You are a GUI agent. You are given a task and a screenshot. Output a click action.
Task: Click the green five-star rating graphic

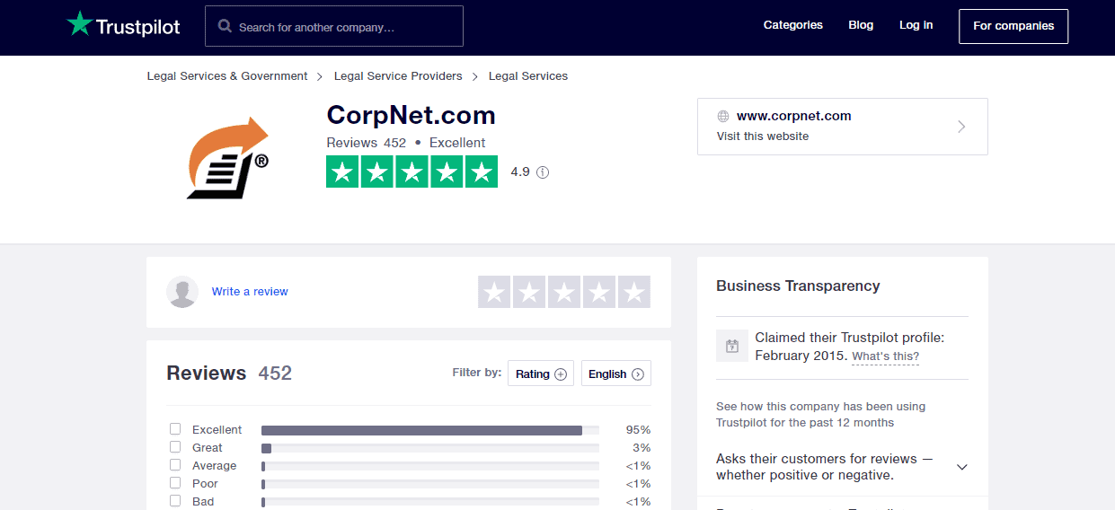tap(411, 171)
